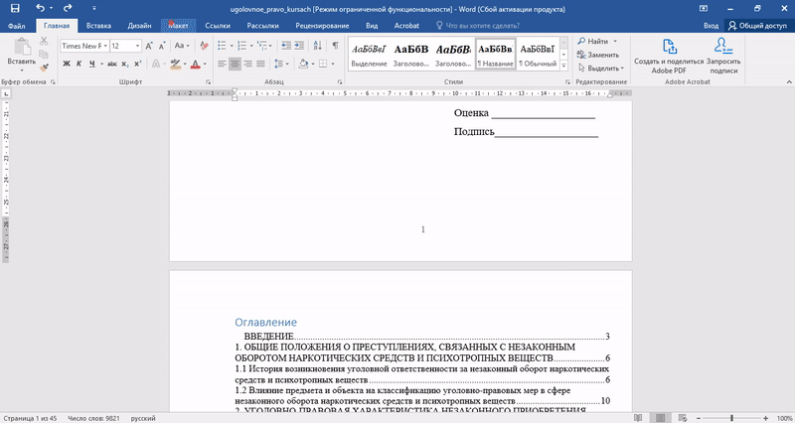Screen dimensions: 795x423
Task: Switch to Acrobat tab
Action: pos(406,26)
